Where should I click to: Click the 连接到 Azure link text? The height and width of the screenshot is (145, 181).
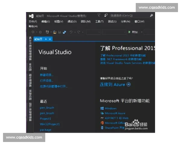(113, 85)
